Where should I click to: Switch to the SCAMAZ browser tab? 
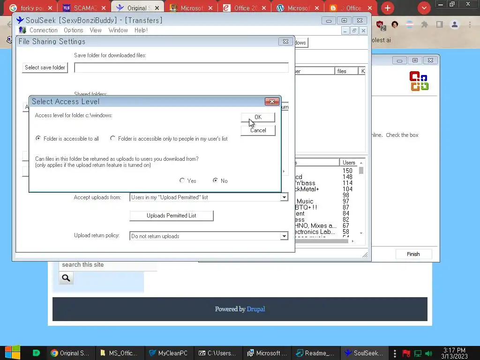(84, 8)
